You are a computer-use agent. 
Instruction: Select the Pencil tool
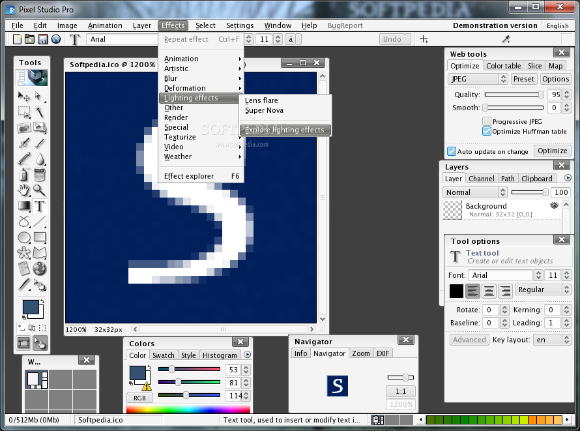24,158
